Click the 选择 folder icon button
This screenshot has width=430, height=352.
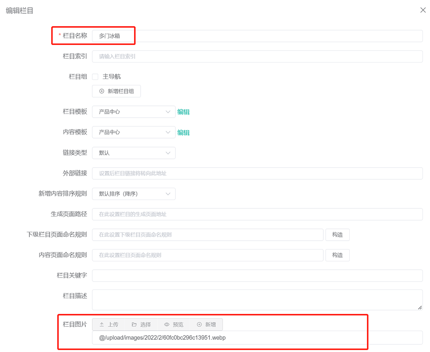(x=141, y=325)
